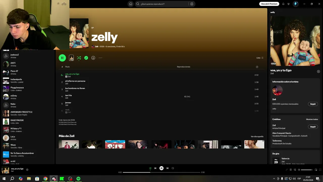Follow Zell in the artist info card
Image resolution: width=323 pixels, height=182 pixels.
[x=313, y=104]
